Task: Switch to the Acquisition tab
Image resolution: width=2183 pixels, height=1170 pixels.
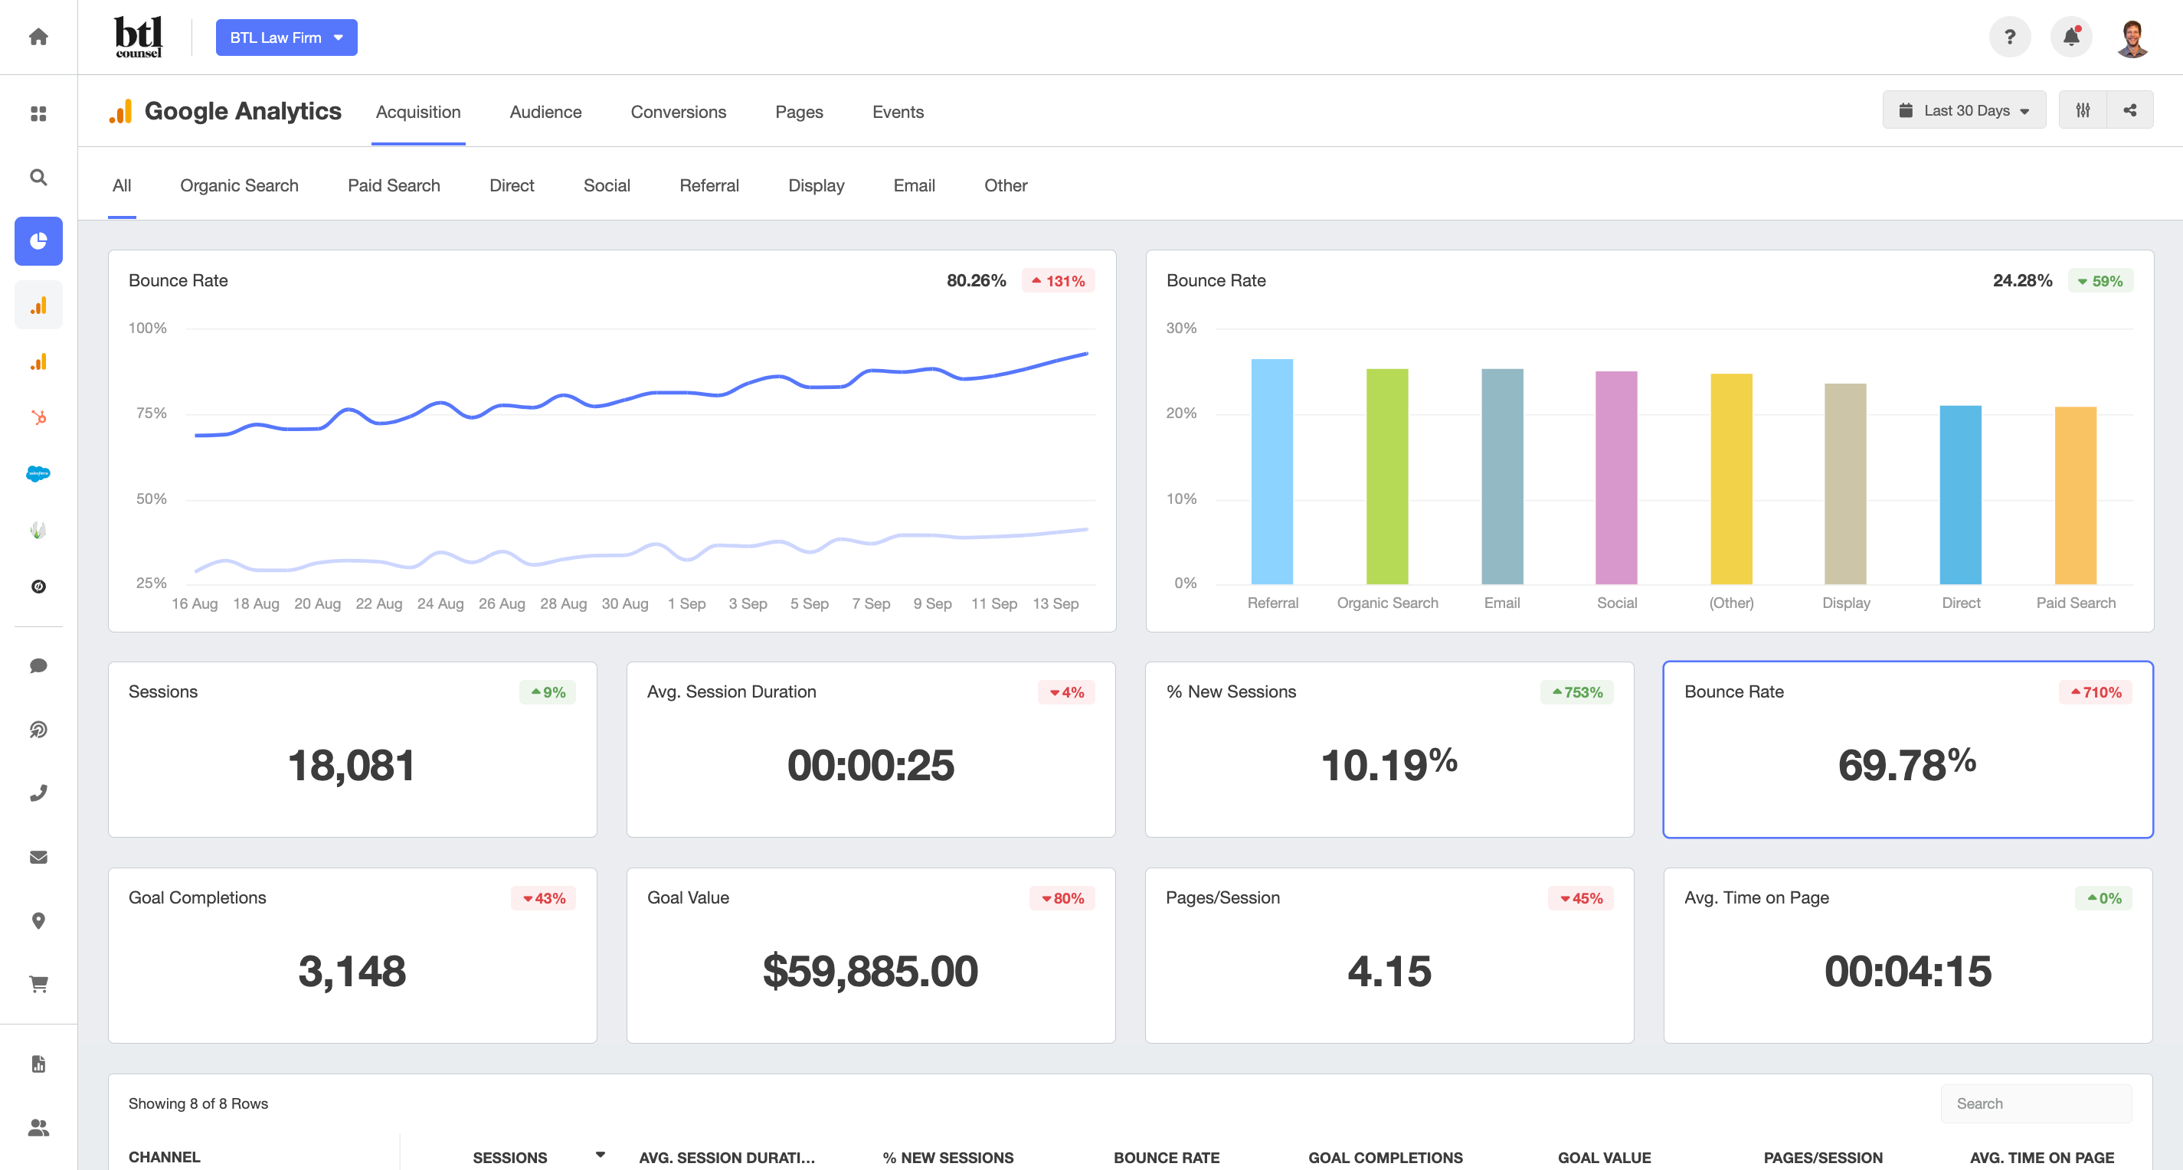Action: tap(417, 112)
